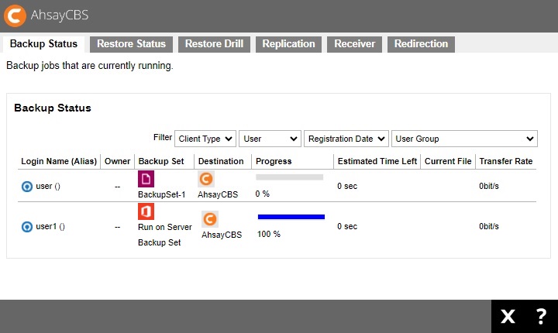
Task: Click the Office 365 backup set icon
Action: (146, 211)
